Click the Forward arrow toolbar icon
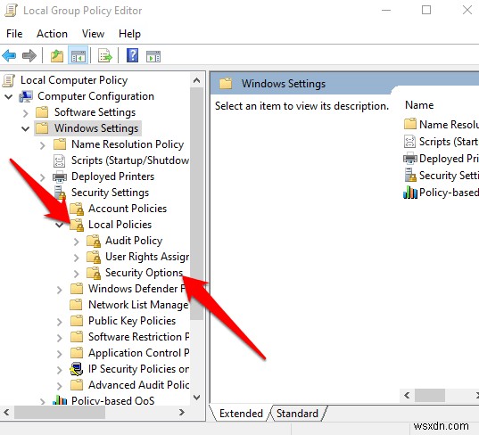Image resolution: width=479 pixels, height=435 pixels. pyautogui.click(x=29, y=56)
